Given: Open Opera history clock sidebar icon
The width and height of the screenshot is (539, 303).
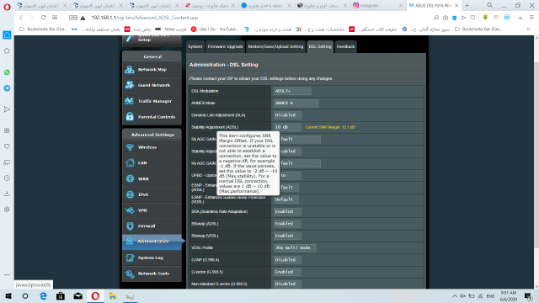Looking at the screenshot, I should tap(7, 178).
